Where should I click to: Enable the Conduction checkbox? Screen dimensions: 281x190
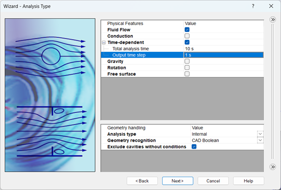[187, 36]
